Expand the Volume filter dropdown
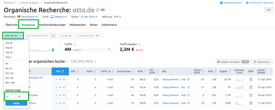The image size is (275, 110). pos(65,36)
